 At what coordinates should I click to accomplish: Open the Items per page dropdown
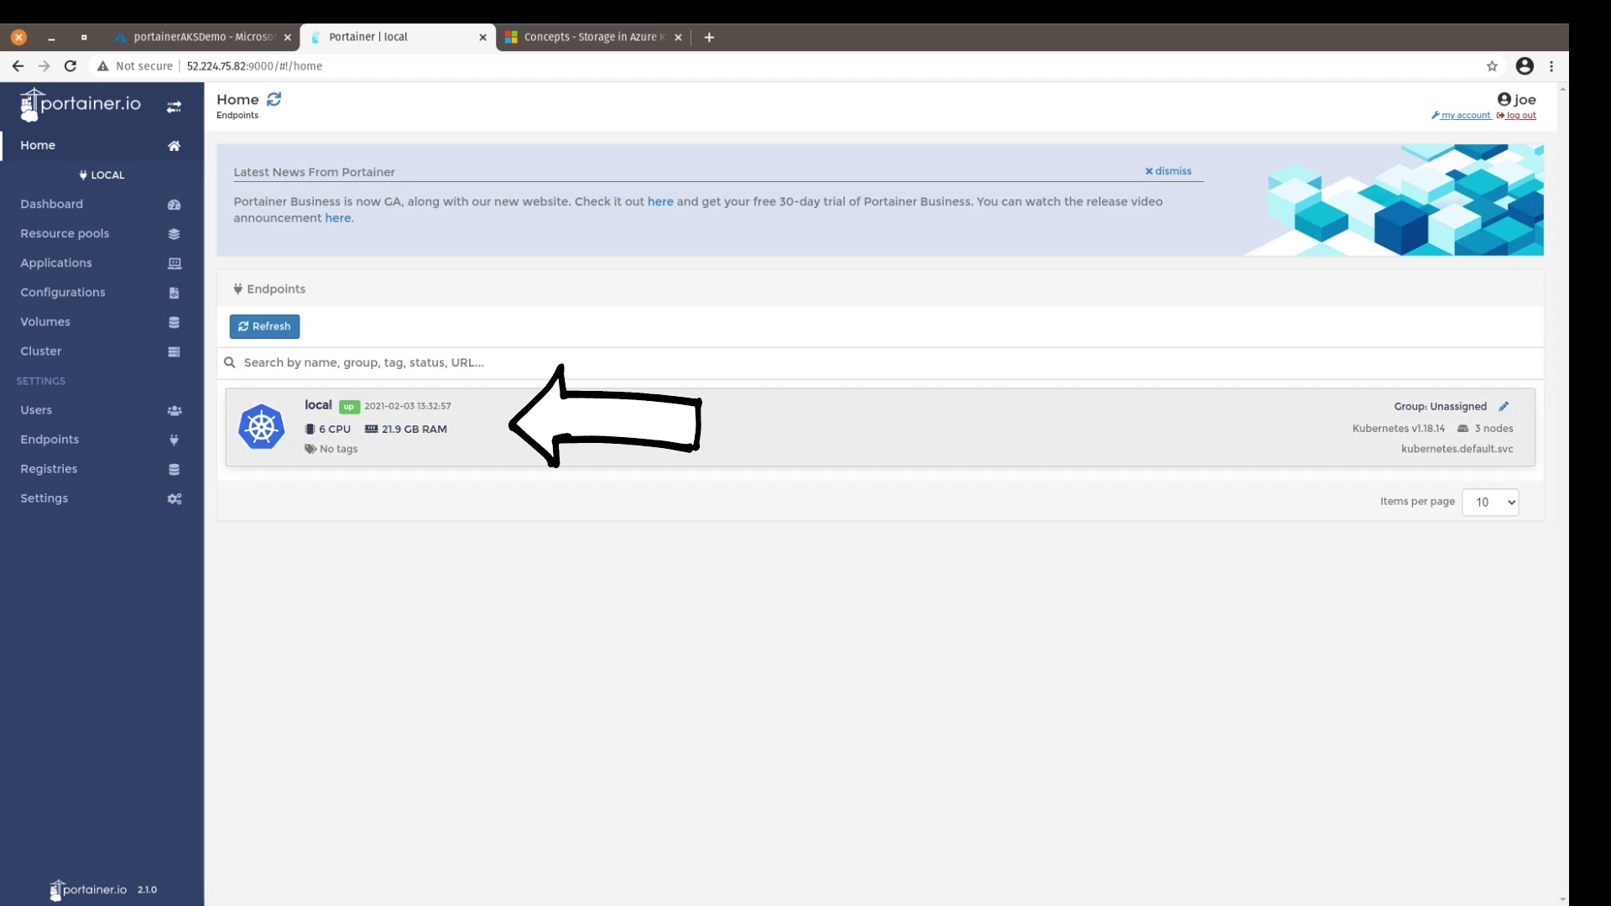[x=1489, y=502]
